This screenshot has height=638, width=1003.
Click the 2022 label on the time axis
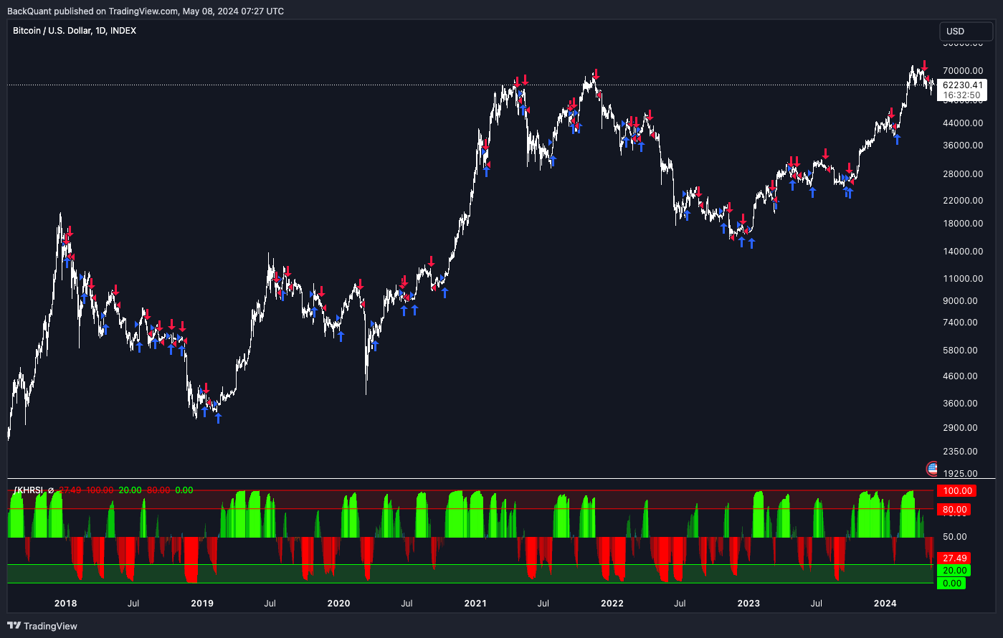click(x=612, y=604)
